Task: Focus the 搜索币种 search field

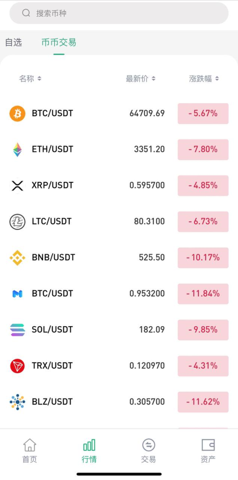Action: 119,13
